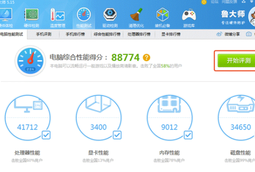Click the 磁盘性能 label
Image resolution: width=255 pixels, height=172 pixels.
point(240,153)
